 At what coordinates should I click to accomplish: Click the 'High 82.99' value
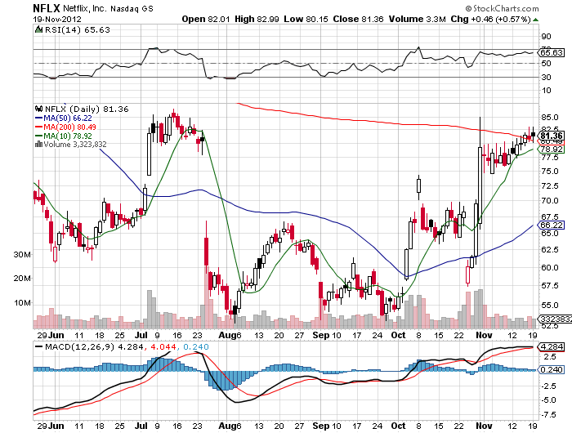(x=257, y=19)
